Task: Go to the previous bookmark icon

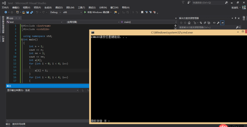Action: click(x=146, y=12)
